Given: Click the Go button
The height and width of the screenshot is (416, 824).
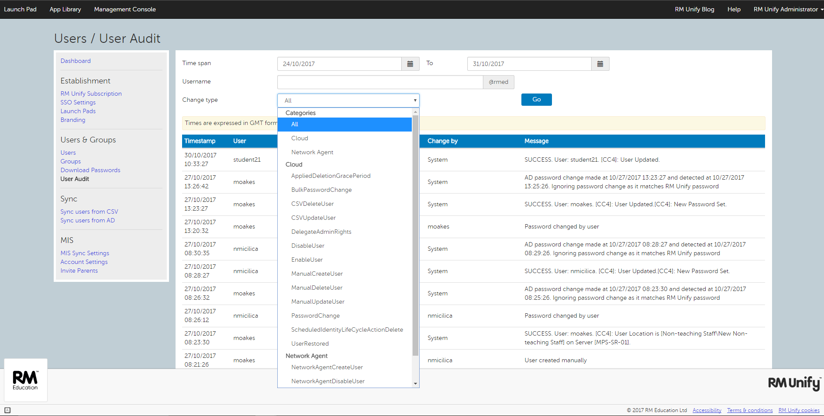Looking at the screenshot, I should coord(536,100).
